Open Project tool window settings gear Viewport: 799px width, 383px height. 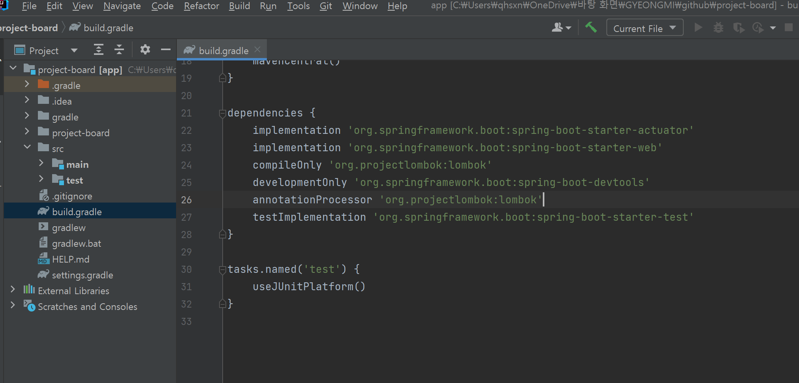click(145, 49)
